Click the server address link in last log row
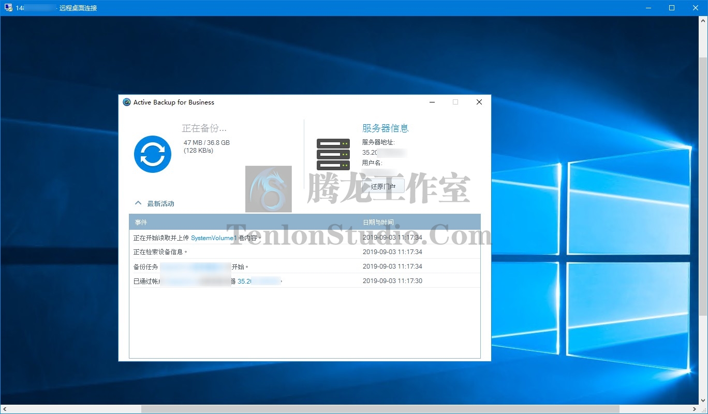The image size is (708, 414). click(258, 281)
